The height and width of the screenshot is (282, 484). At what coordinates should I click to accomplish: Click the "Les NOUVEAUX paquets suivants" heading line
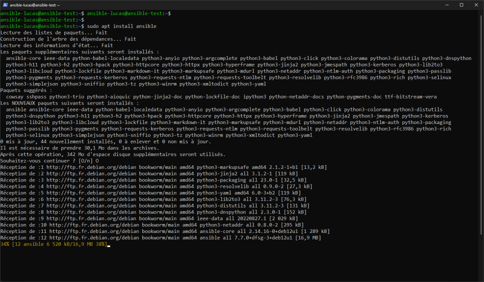click(x=69, y=103)
